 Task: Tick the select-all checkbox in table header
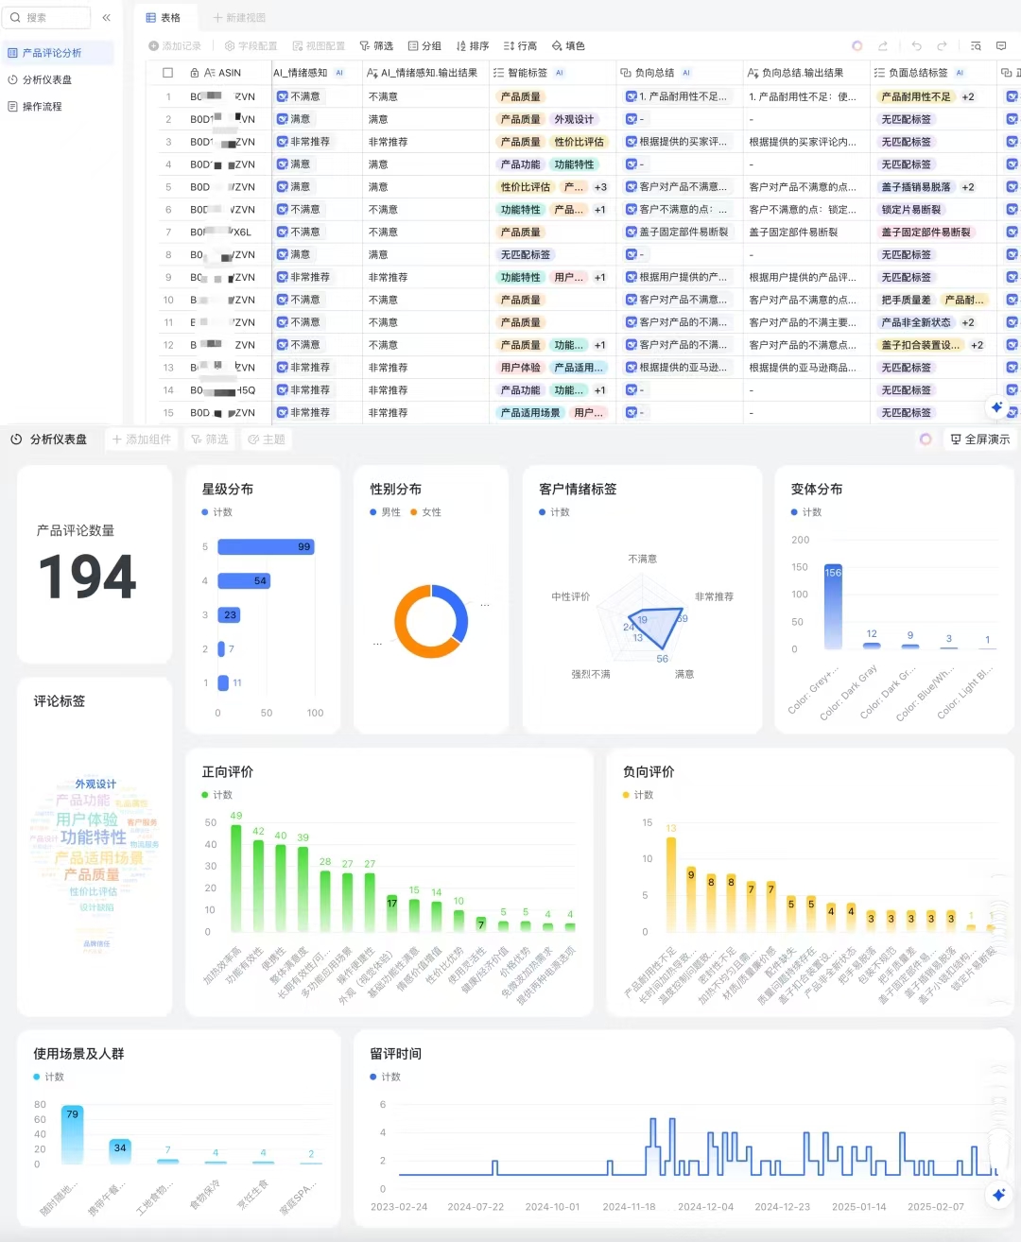point(168,73)
